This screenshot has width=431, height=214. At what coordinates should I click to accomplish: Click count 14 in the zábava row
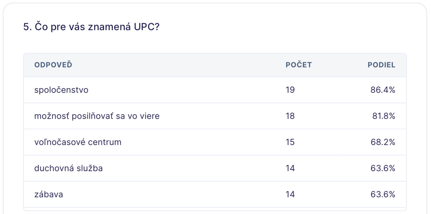click(290, 194)
